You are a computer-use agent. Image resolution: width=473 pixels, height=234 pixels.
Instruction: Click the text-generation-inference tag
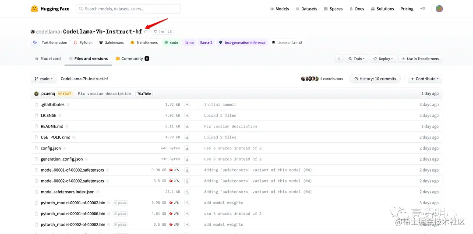click(x=242, y=42)
